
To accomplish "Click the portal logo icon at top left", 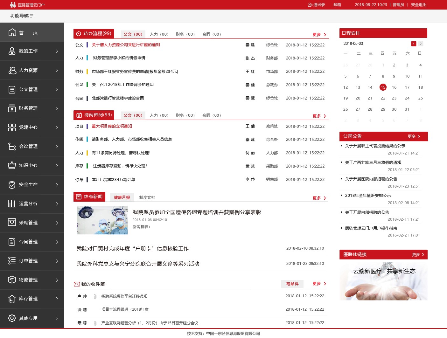I will (13, 5).
